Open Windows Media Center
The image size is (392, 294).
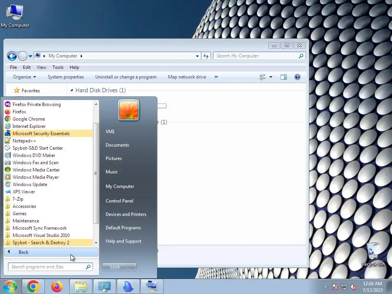[49, 170]
